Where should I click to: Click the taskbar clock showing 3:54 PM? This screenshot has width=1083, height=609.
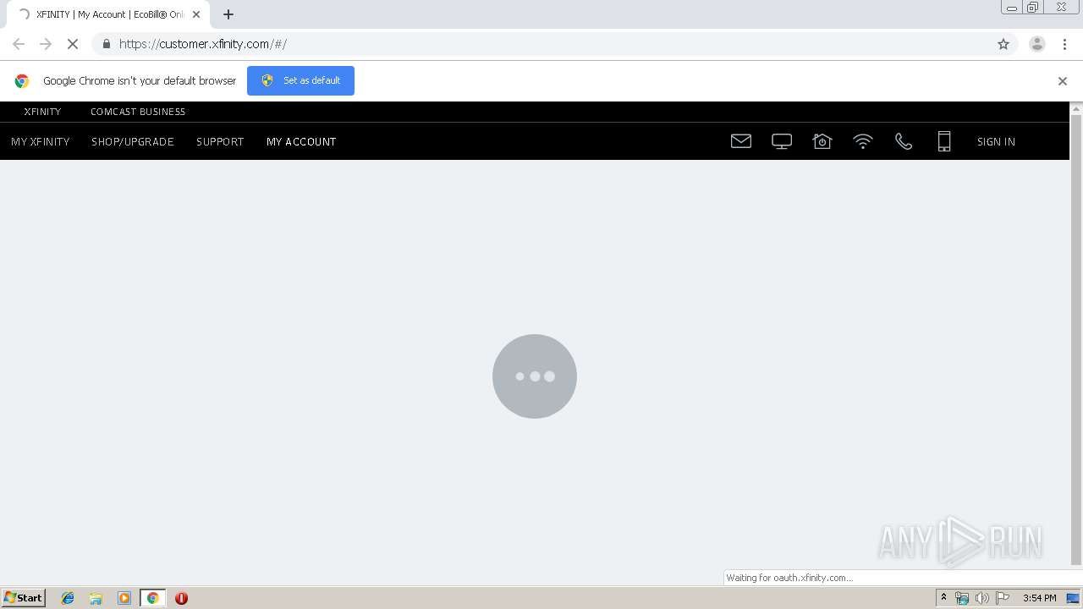click(x=1039, y=598)
